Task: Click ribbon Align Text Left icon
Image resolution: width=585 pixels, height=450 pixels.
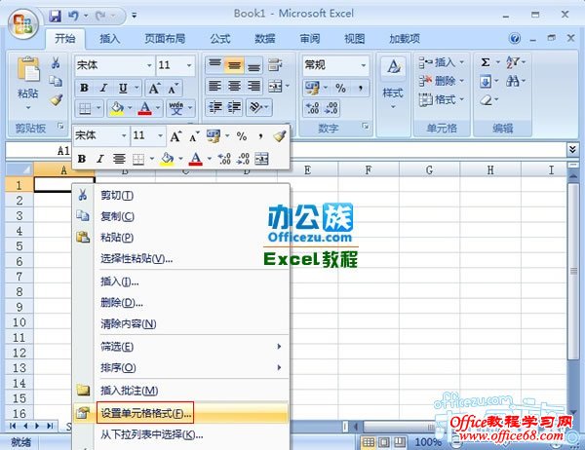Action: click(x=214, y=87)
